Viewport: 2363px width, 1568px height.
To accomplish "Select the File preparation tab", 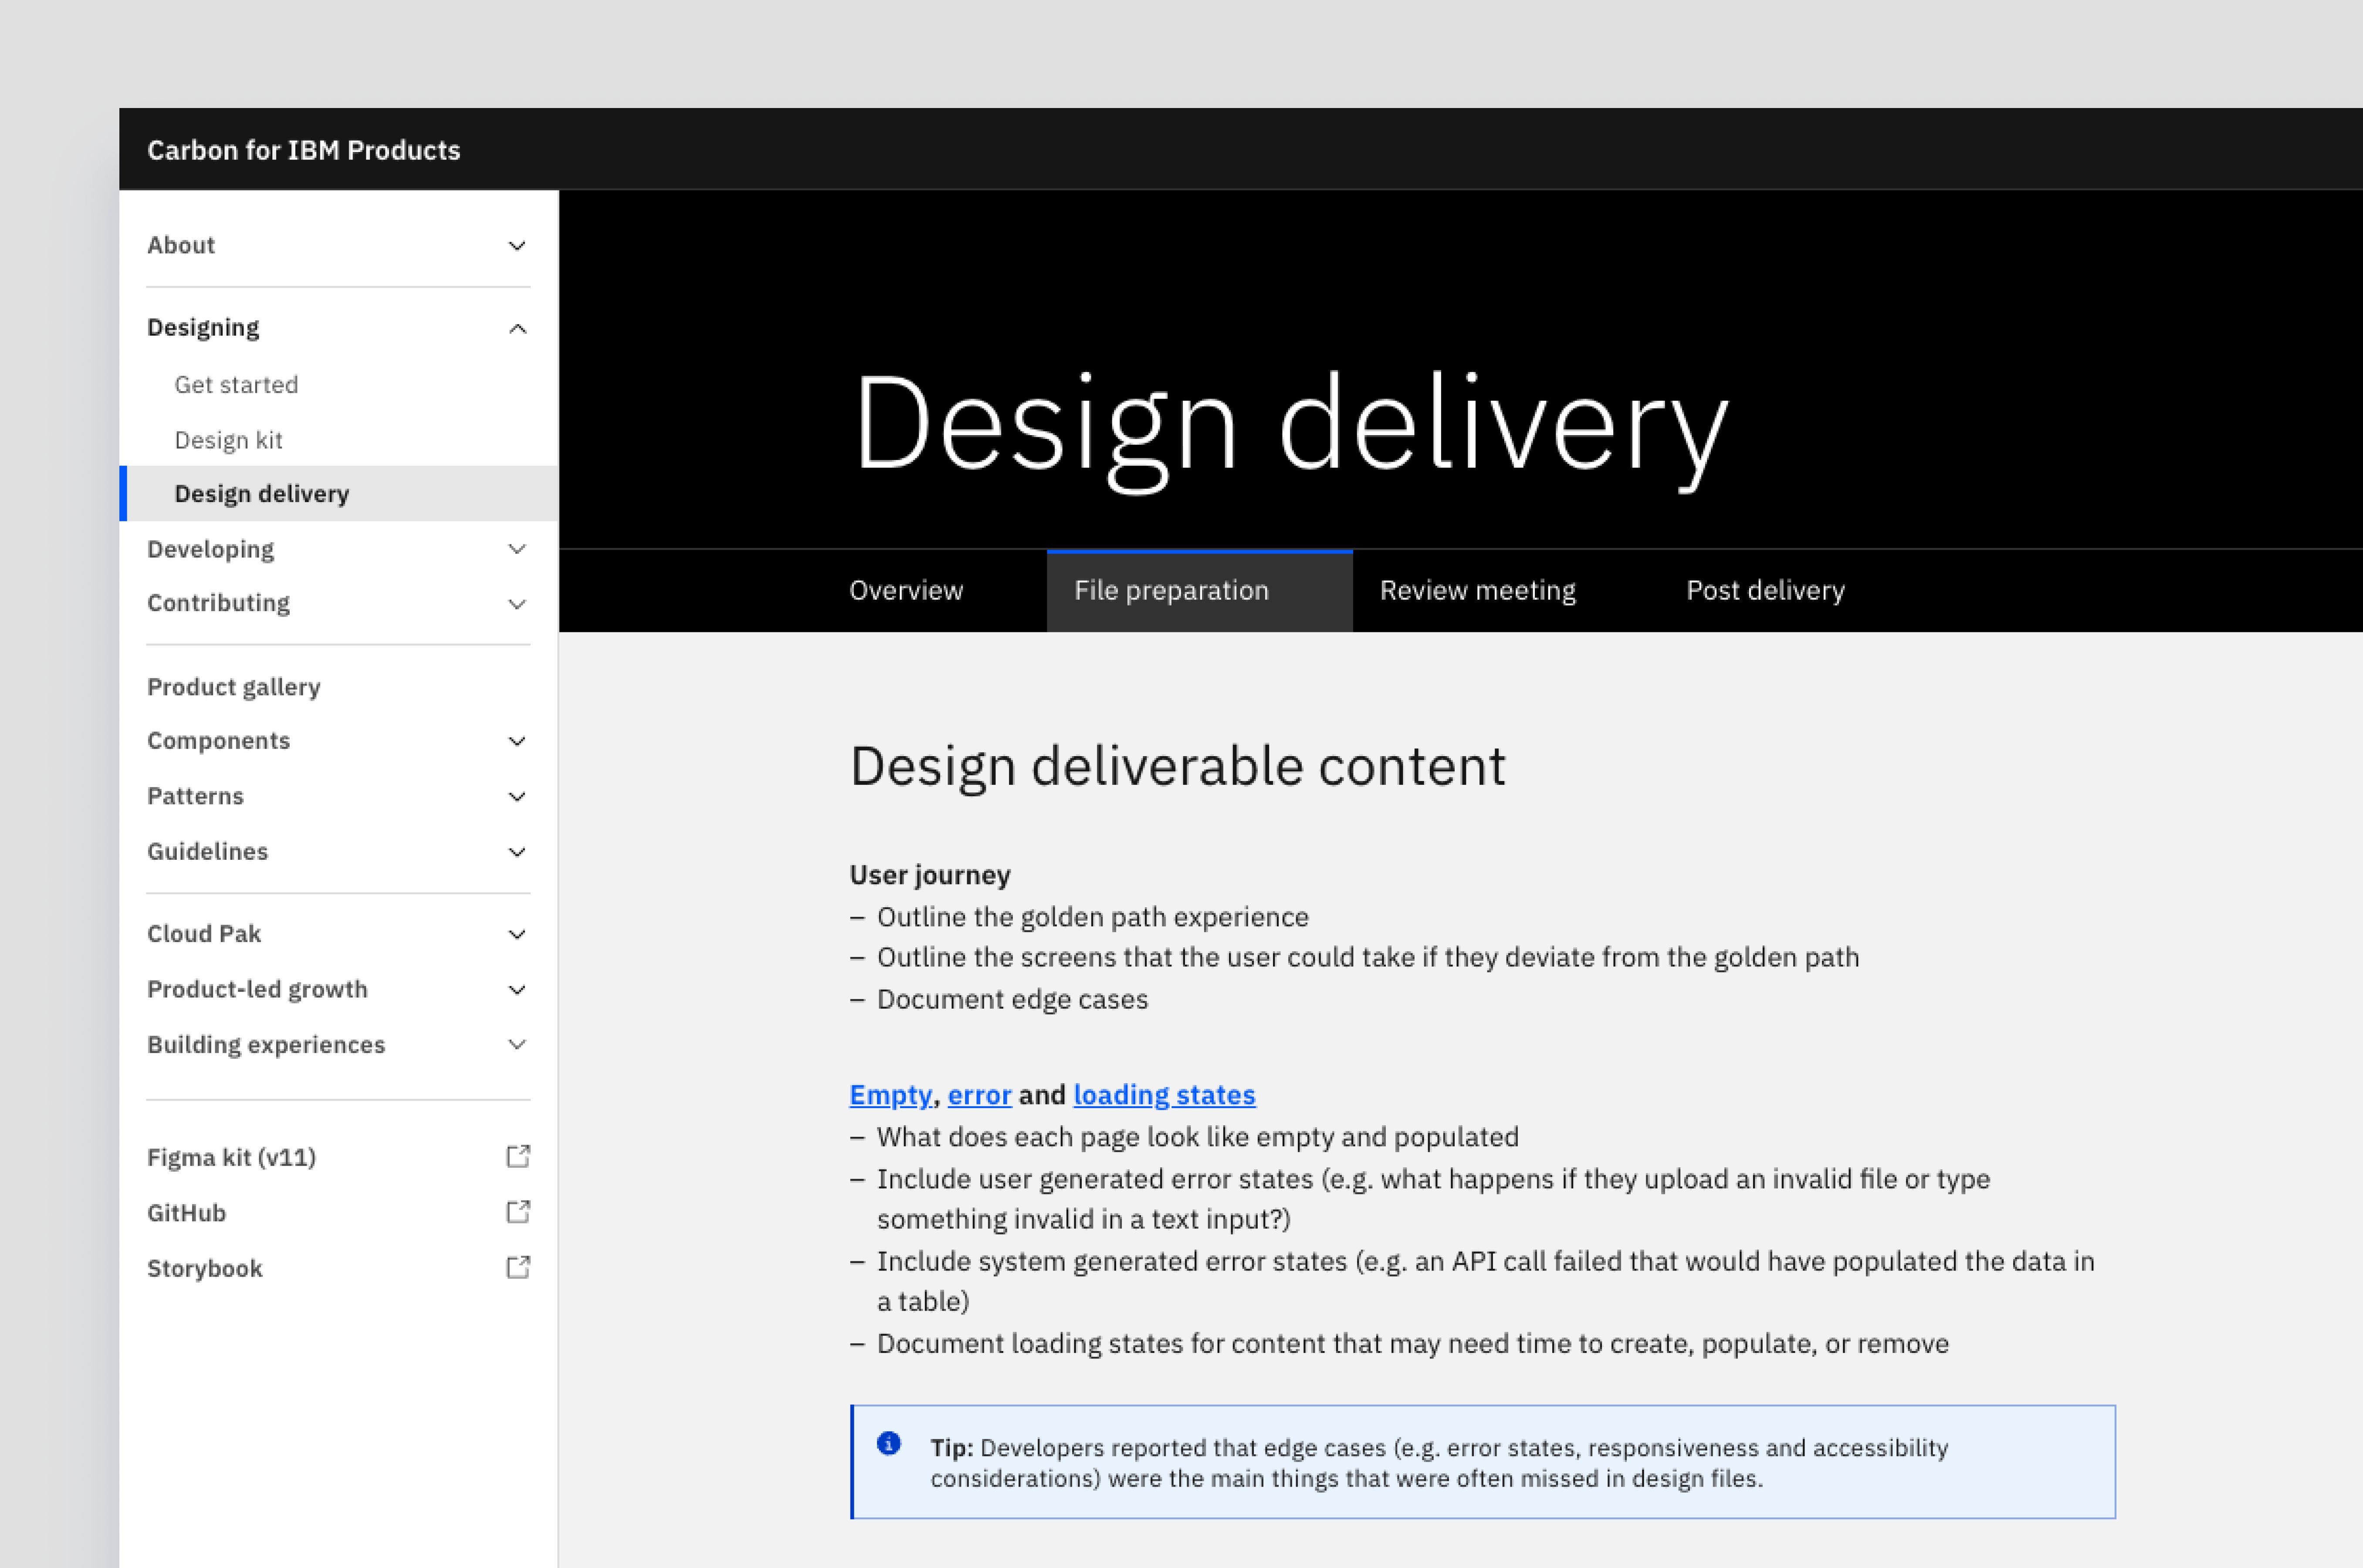I will point(1199,591).
